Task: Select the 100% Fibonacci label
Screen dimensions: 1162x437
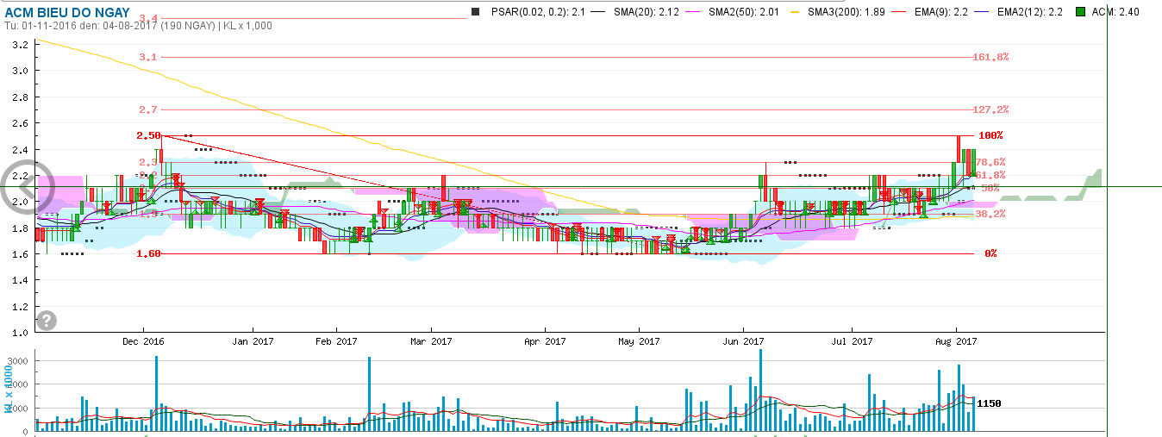Action: point(990,136)
